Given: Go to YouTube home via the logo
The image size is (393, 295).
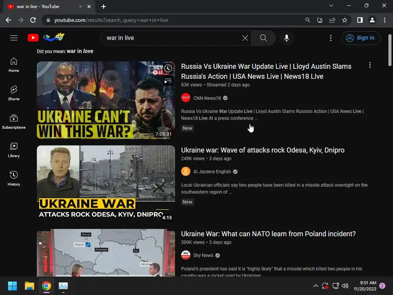Looking at the screenshot, I should 33,38.
